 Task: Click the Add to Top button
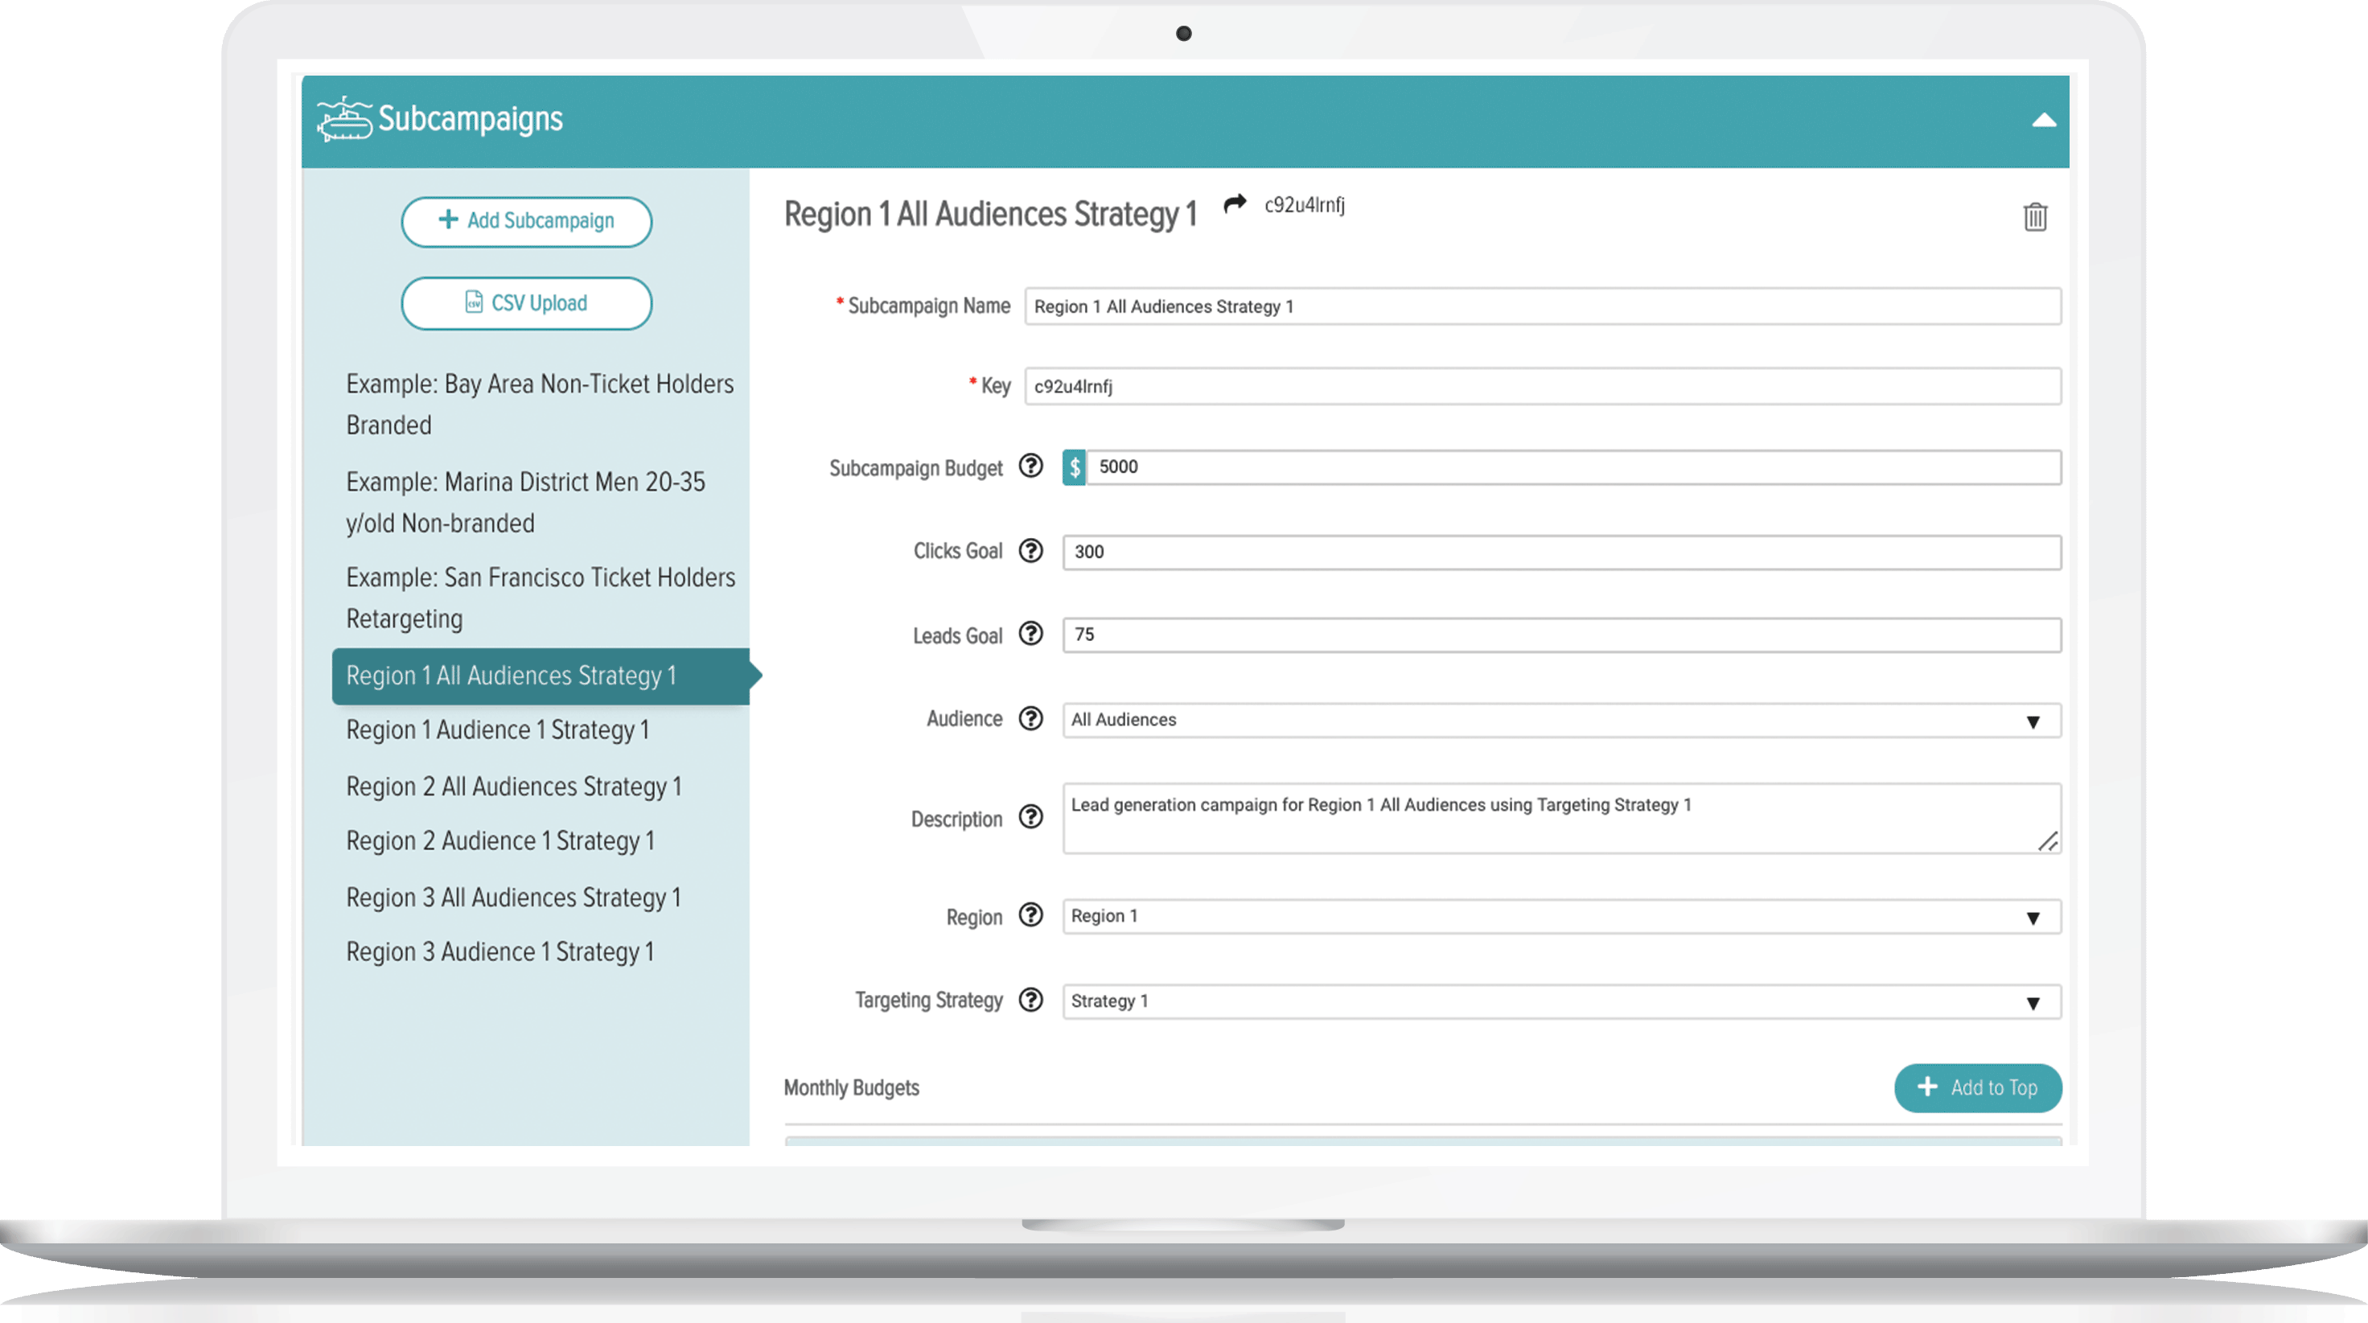click(1976, 1086)
